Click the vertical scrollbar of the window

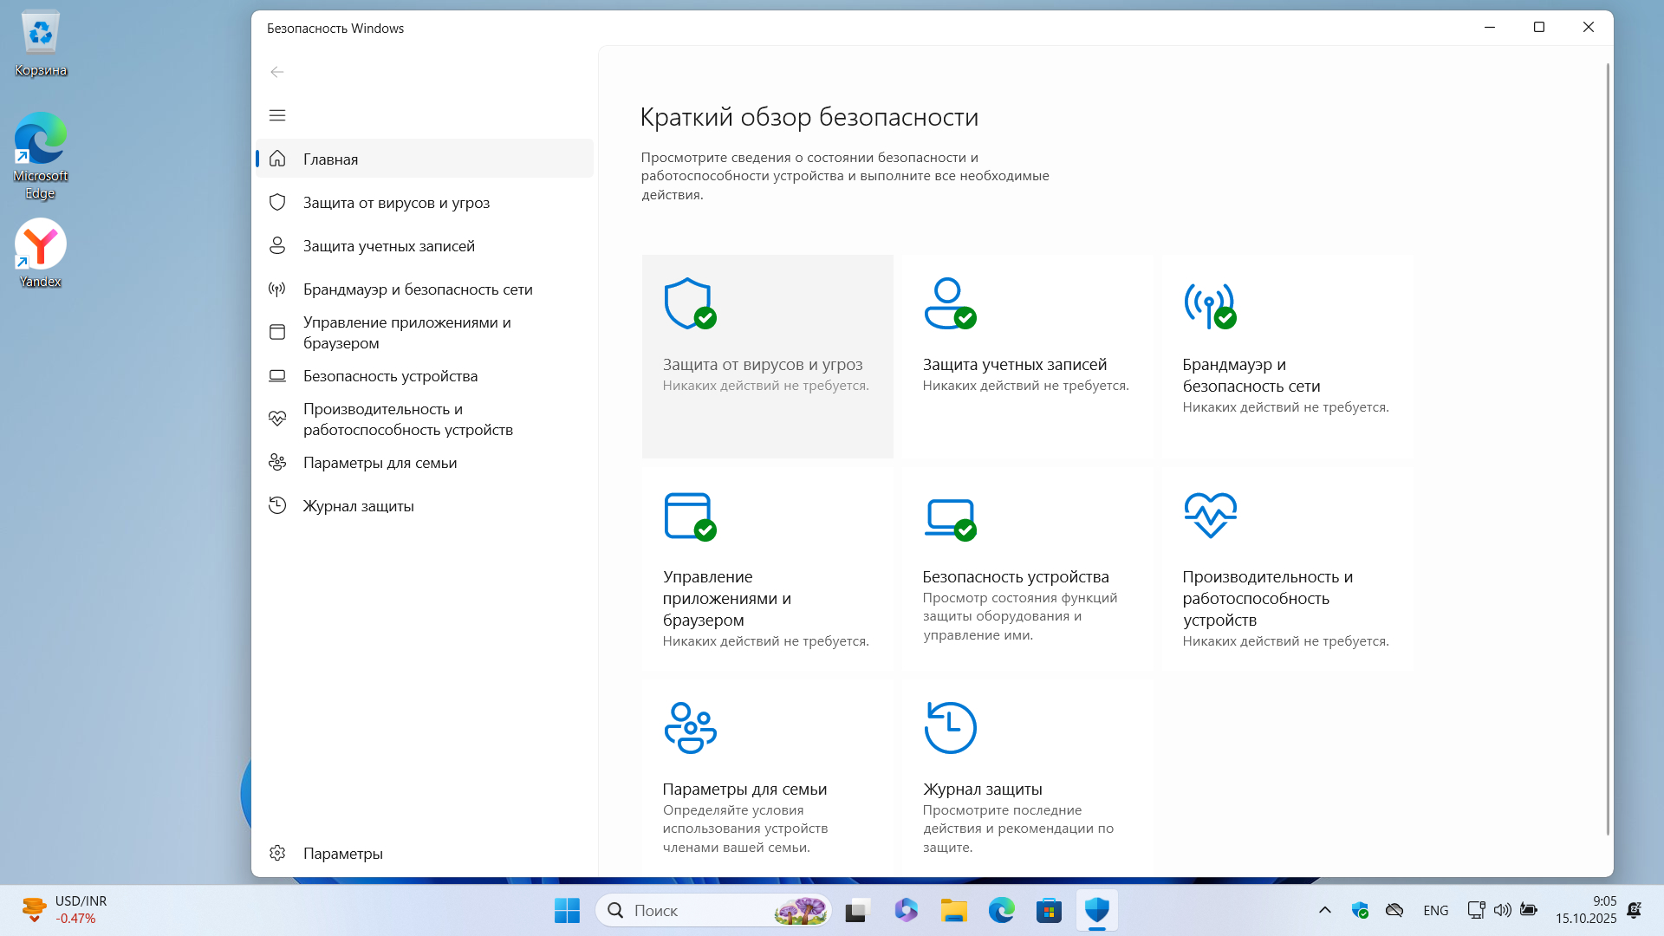point(1608,451)
